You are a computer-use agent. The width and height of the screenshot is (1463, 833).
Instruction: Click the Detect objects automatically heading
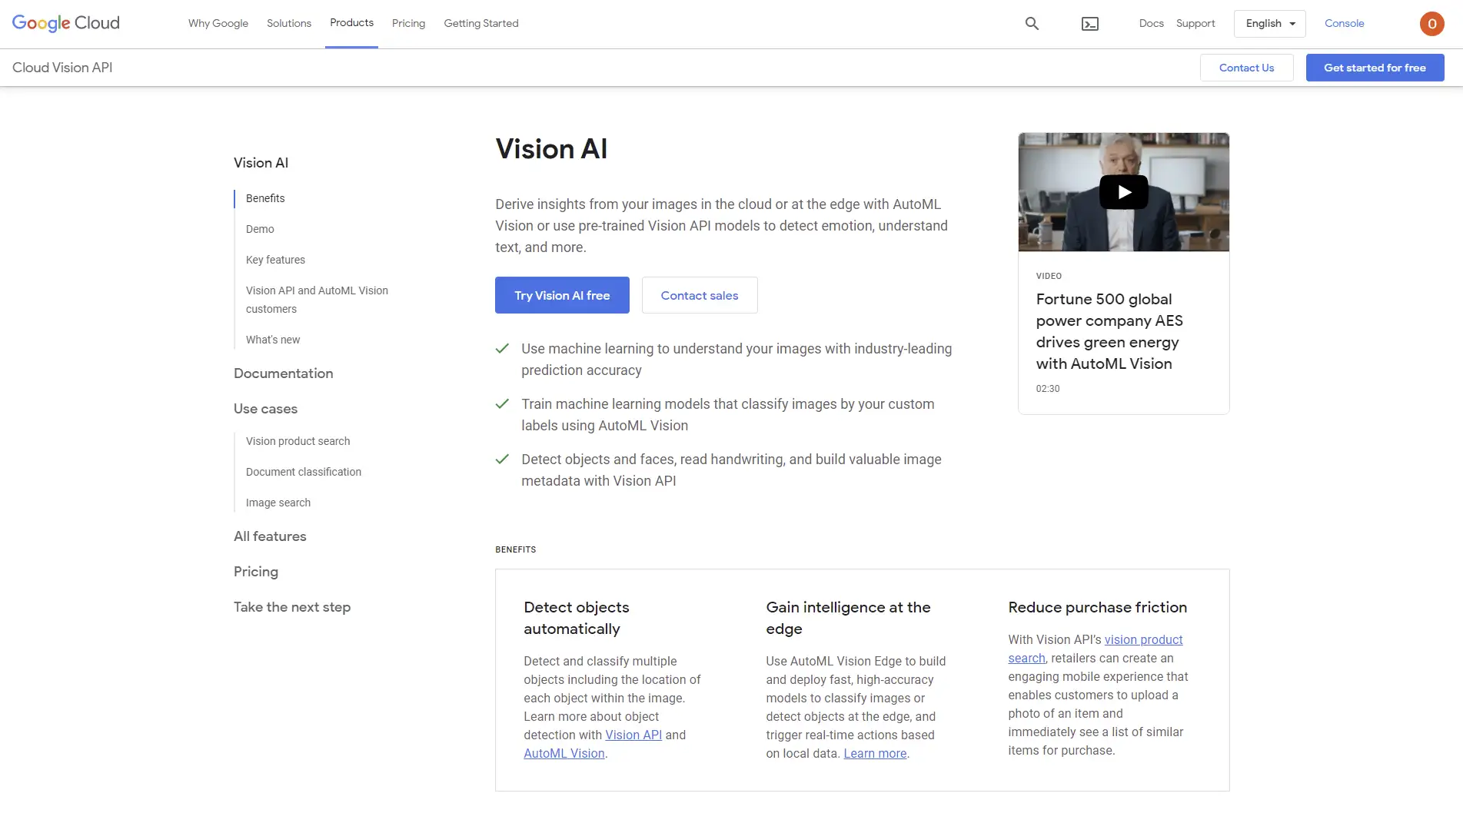pos(577,618)
